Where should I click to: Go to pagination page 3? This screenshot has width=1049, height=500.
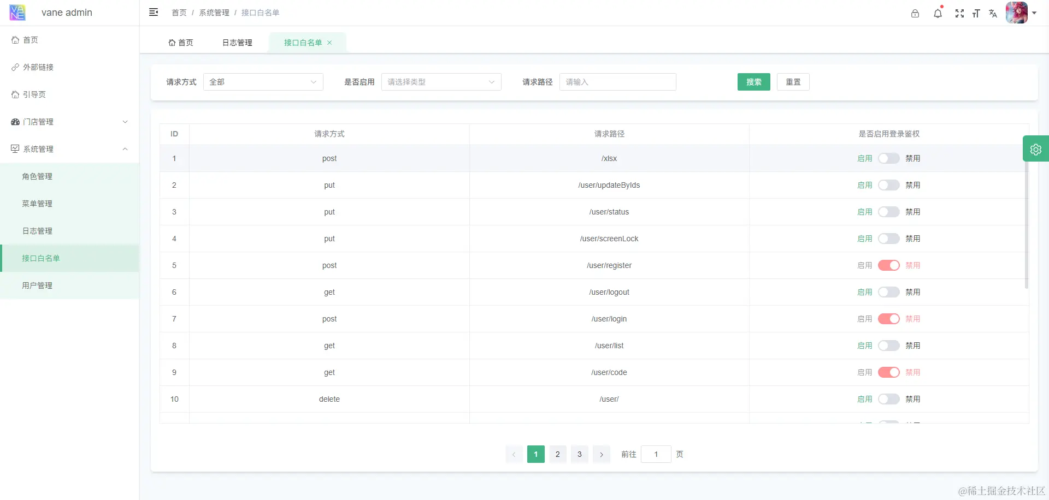click(x=580, y=454)
